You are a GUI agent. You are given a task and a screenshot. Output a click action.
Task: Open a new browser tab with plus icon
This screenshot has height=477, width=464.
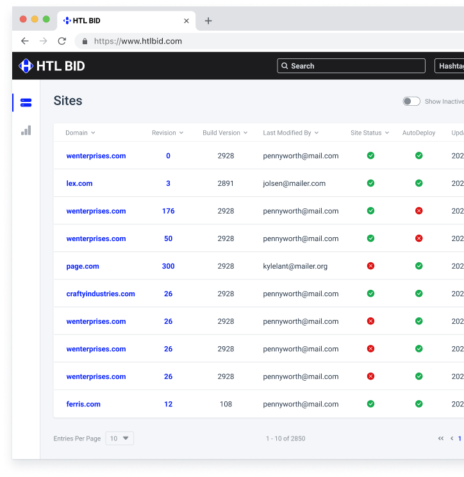[208, 21]
